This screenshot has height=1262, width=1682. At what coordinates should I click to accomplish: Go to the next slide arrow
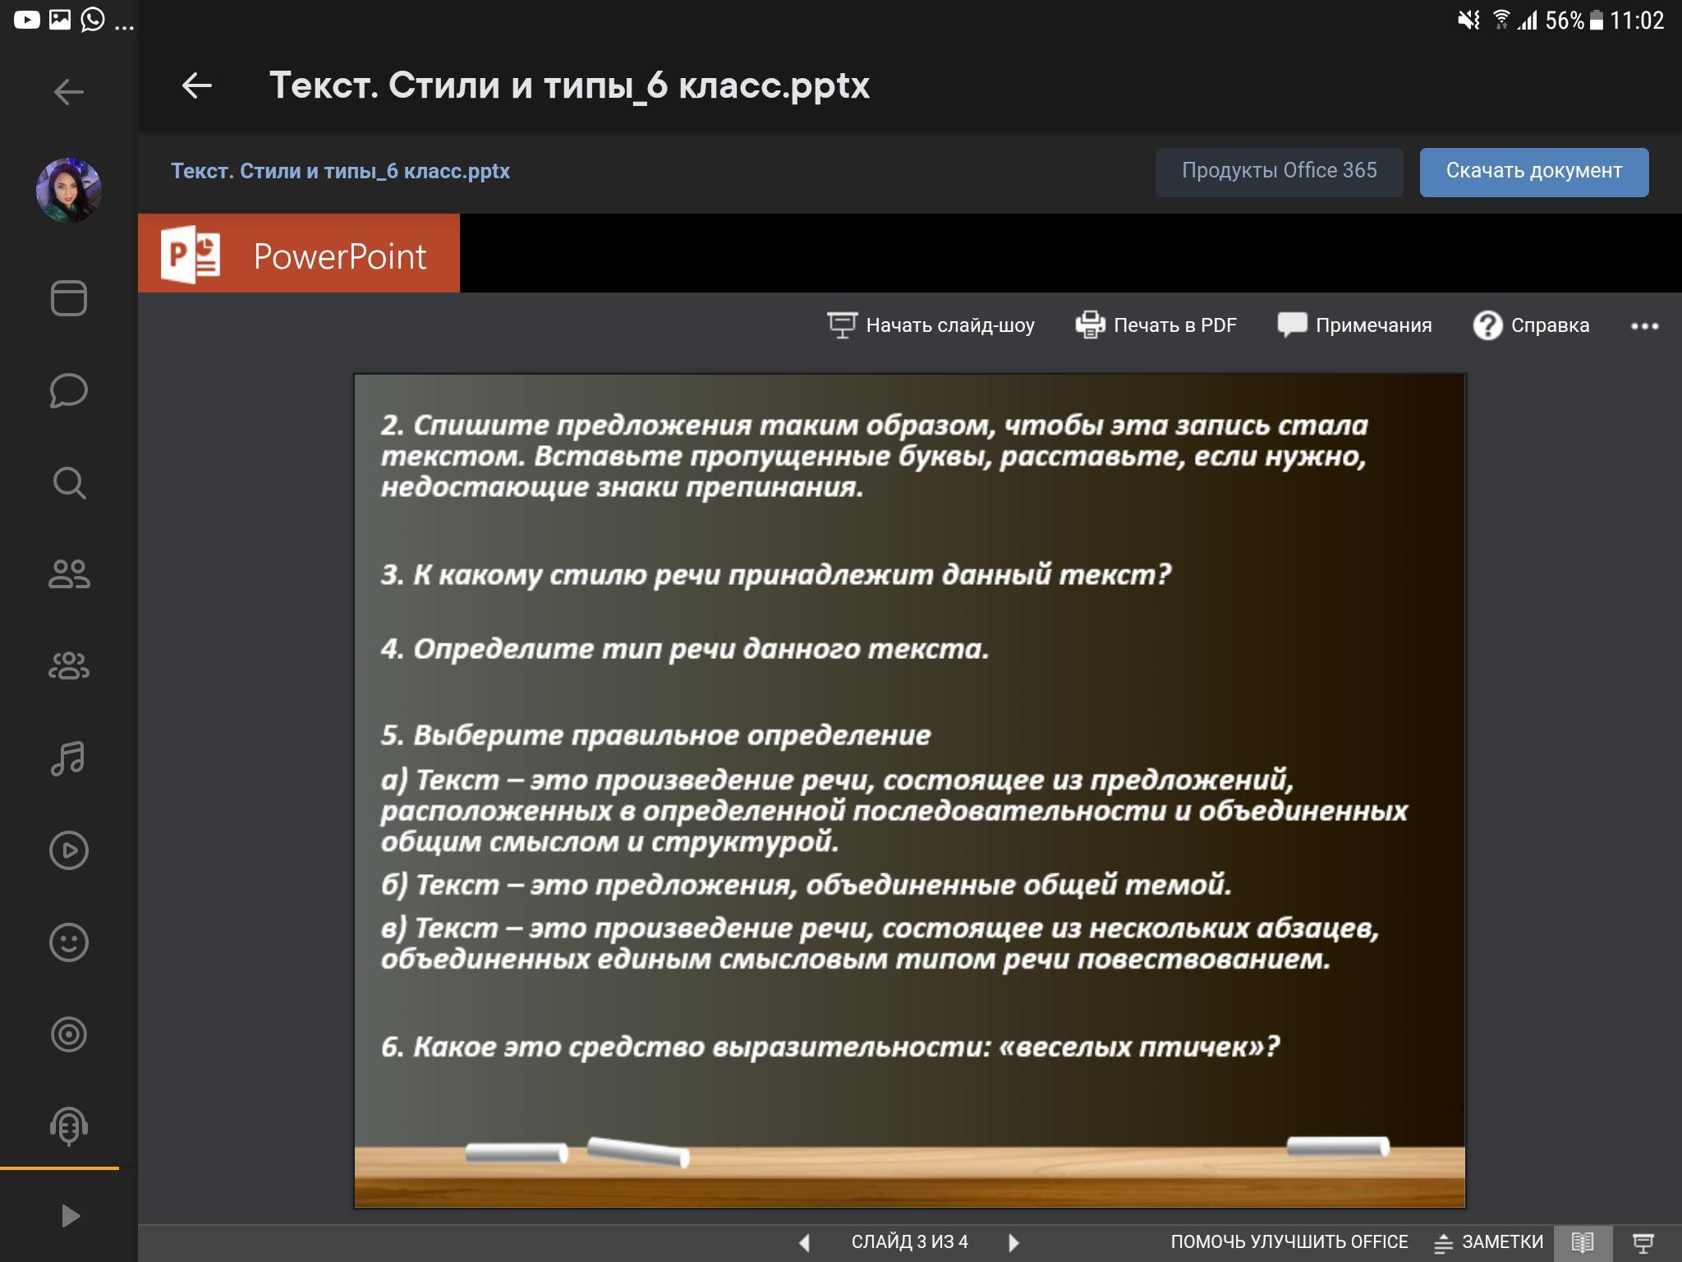1014,1242
